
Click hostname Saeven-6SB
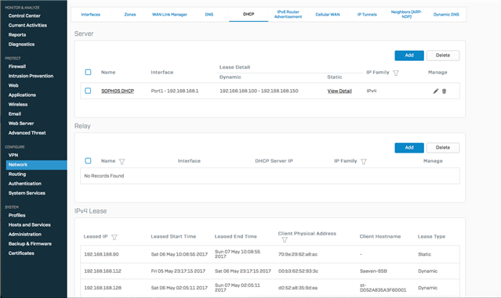point(373,271)
